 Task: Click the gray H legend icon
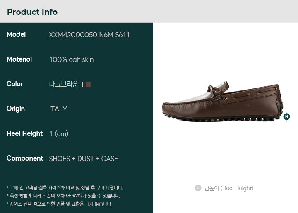pyautogui.click(x=198, y=188)
